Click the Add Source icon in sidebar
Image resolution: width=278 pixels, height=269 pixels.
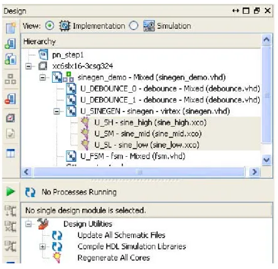pos(11,44)
